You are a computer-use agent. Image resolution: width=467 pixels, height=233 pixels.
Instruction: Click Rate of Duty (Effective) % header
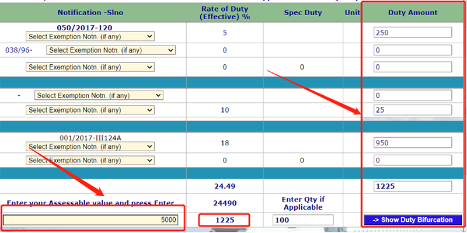[x=225, y=13]
